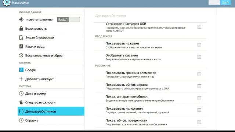The height and width of the screenshot is (132, 235).
Task: Open Восстановление и сброс section
Action: (x=51, y=55)
